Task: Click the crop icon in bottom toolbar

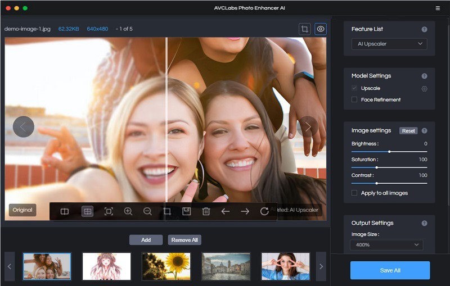Action: tap(167, 211)
